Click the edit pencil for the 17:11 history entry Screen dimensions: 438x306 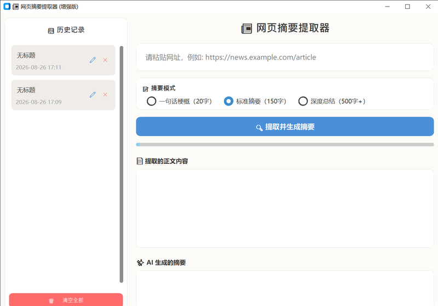coord(93,60)
